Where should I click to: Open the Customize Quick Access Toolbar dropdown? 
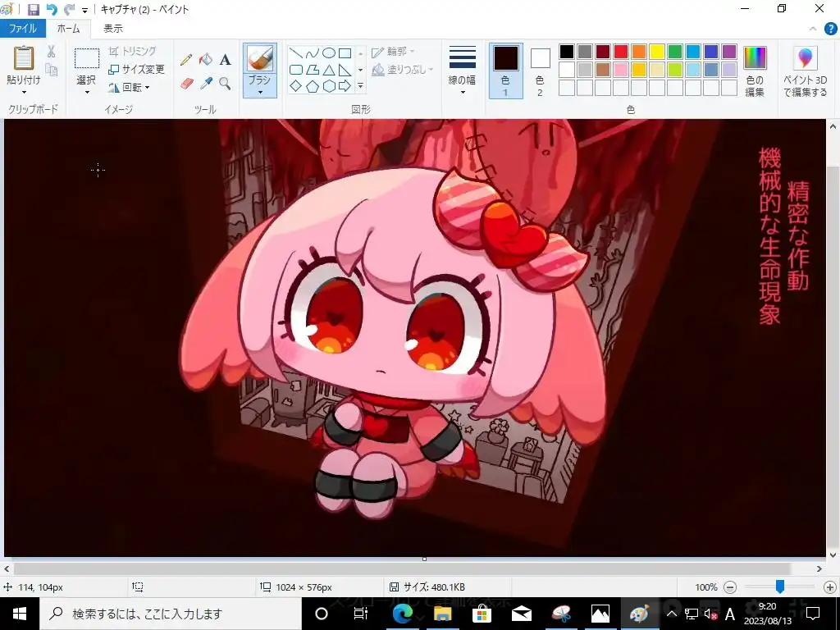coord(84,10)
